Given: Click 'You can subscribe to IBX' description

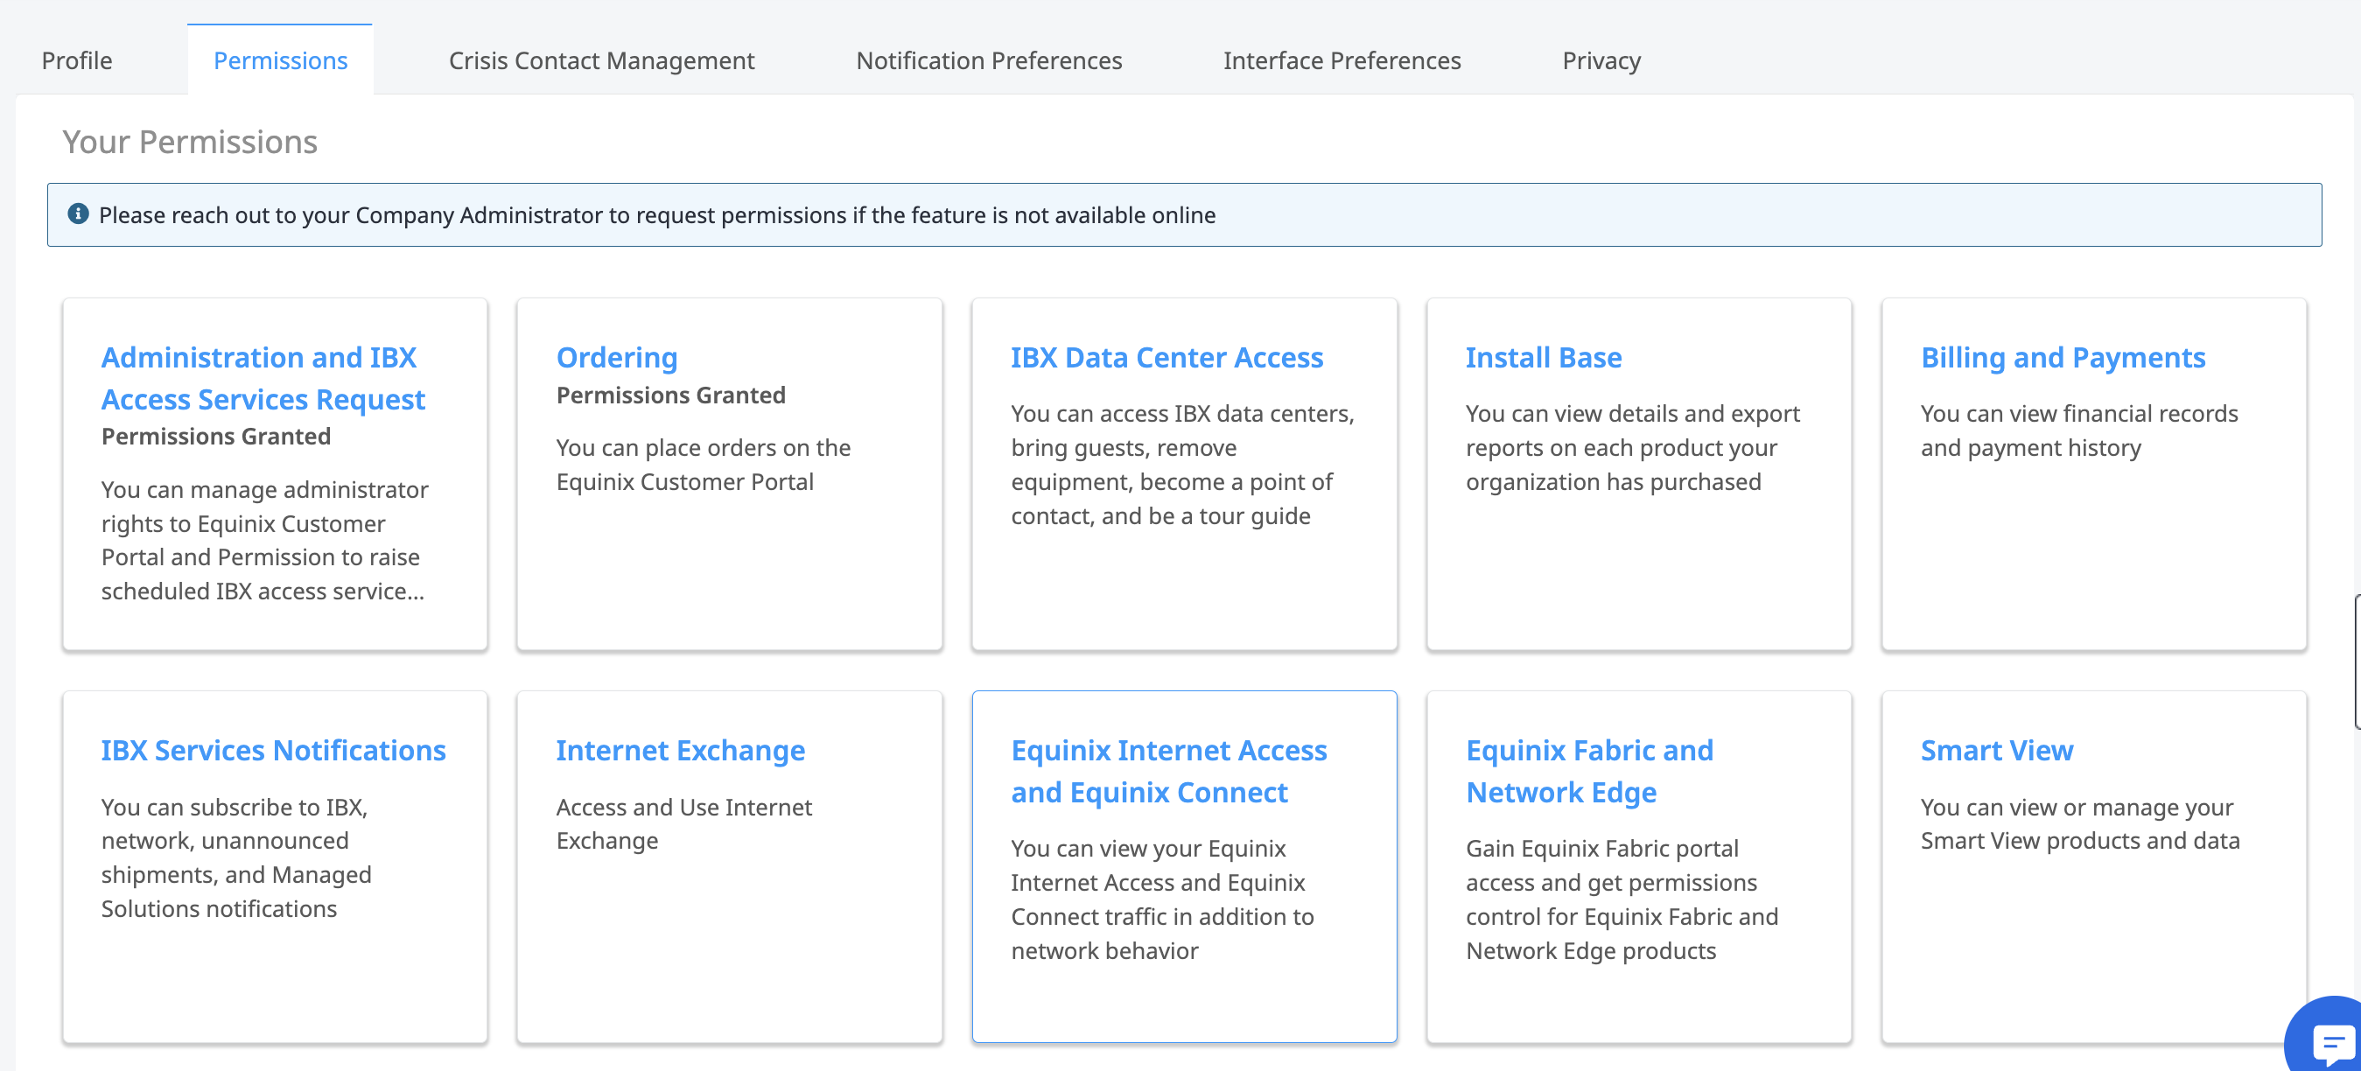Looking at the screenshot, I should [x=236, y=857].
